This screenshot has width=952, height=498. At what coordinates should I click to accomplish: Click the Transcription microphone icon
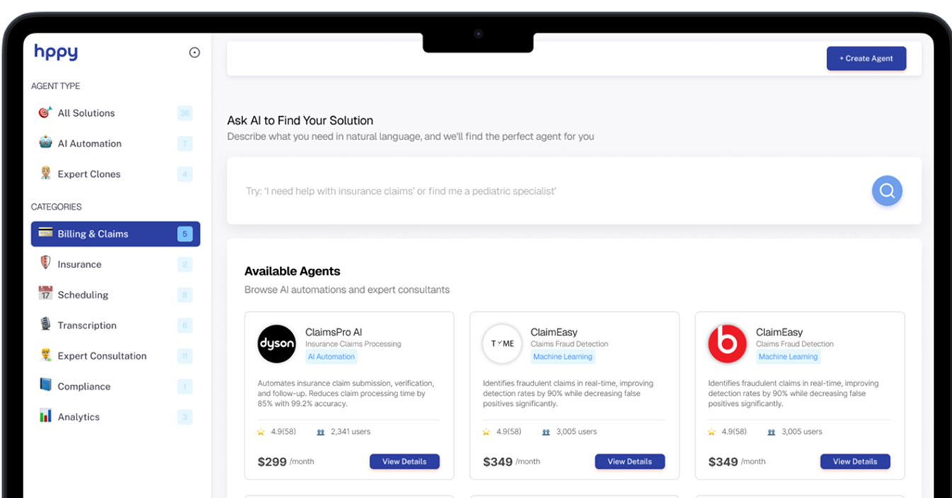pyautogui.click(x=45, y=324)
